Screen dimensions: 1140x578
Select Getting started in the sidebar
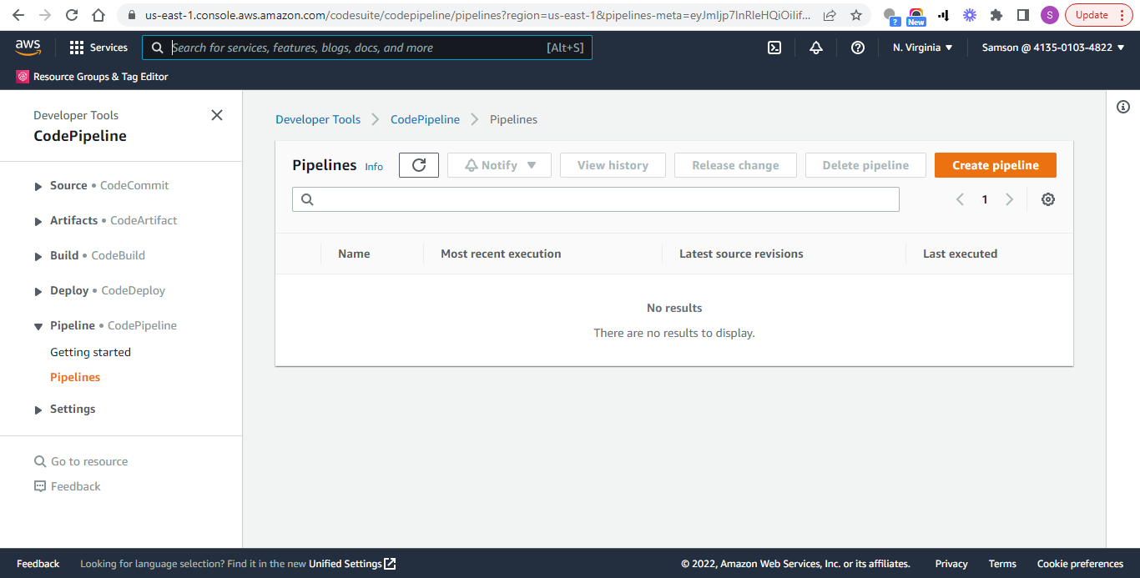point(90,351)
